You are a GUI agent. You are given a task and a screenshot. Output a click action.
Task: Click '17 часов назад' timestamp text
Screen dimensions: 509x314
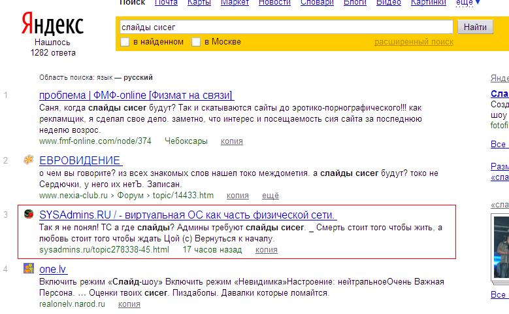[212, 250]
